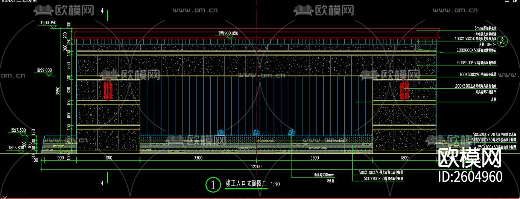Click the elevation label 1897.300

(18, 130)
